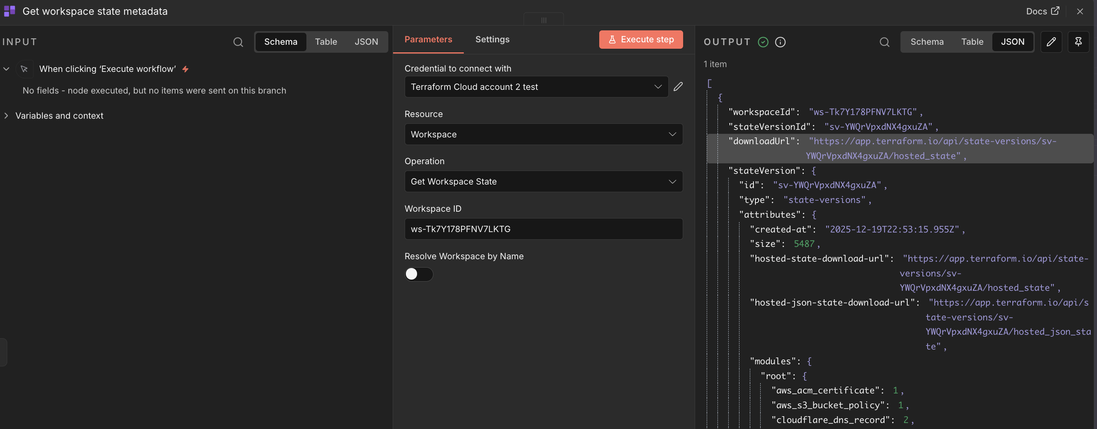This screenshot has height=429, width=1097.
Task: Select the Parameters tab
Action: (428, 39)
